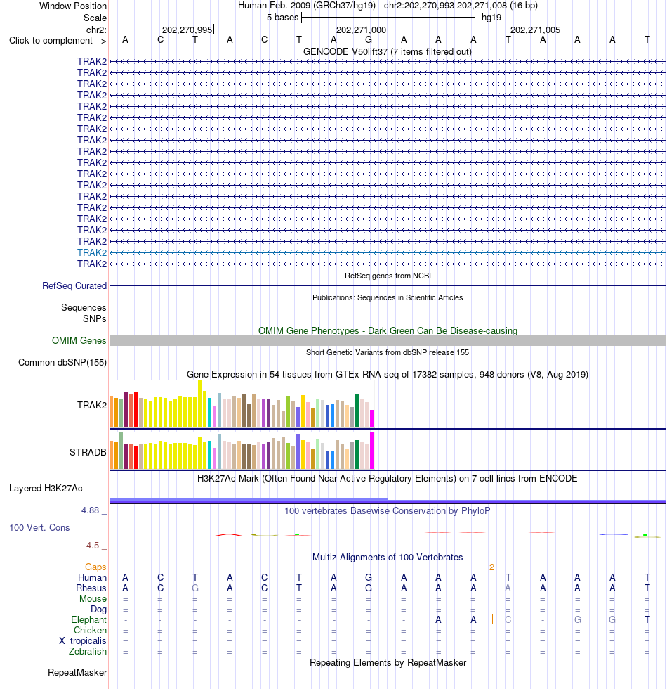This screenshot has width=667, height=689.
Task: Click magenta bar in TRAK2 expression chart
Action: (371, 419)
